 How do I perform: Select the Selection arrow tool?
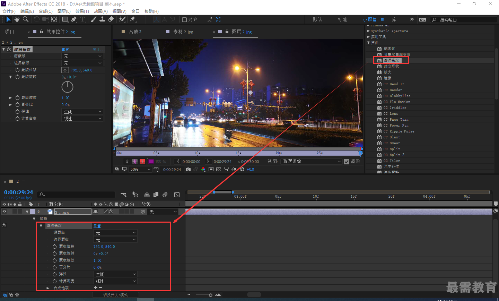[x=8, y=19]
